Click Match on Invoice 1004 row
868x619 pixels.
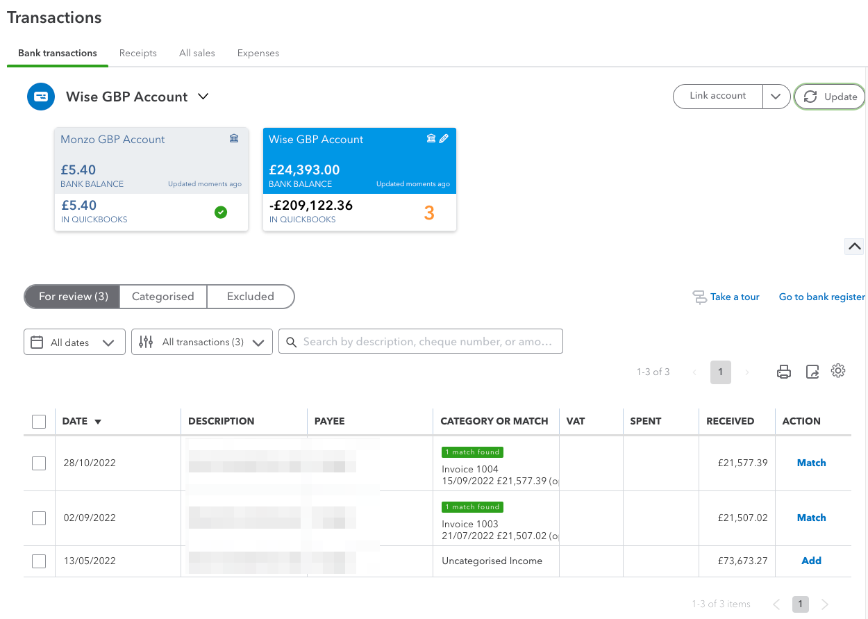tap(811, 463)
